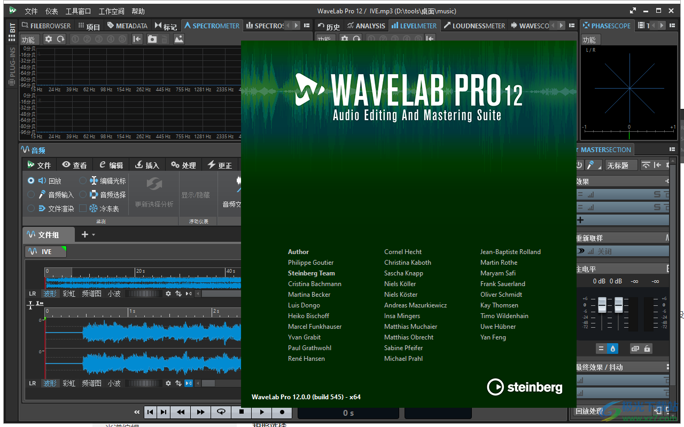Click the gear settings icon in the waveform view toolbar

click(x=169, y=293)
